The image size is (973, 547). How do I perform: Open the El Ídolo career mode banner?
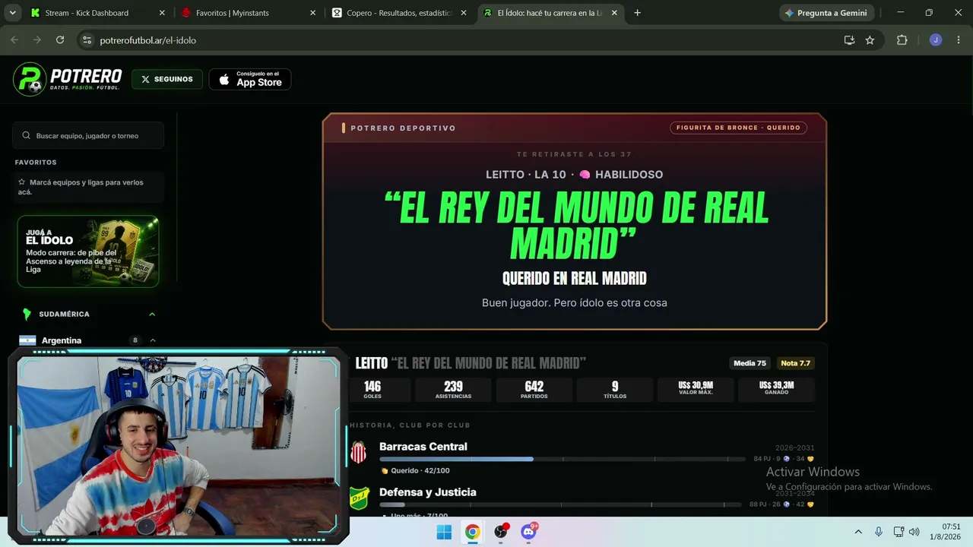click(x=88, y=251)
